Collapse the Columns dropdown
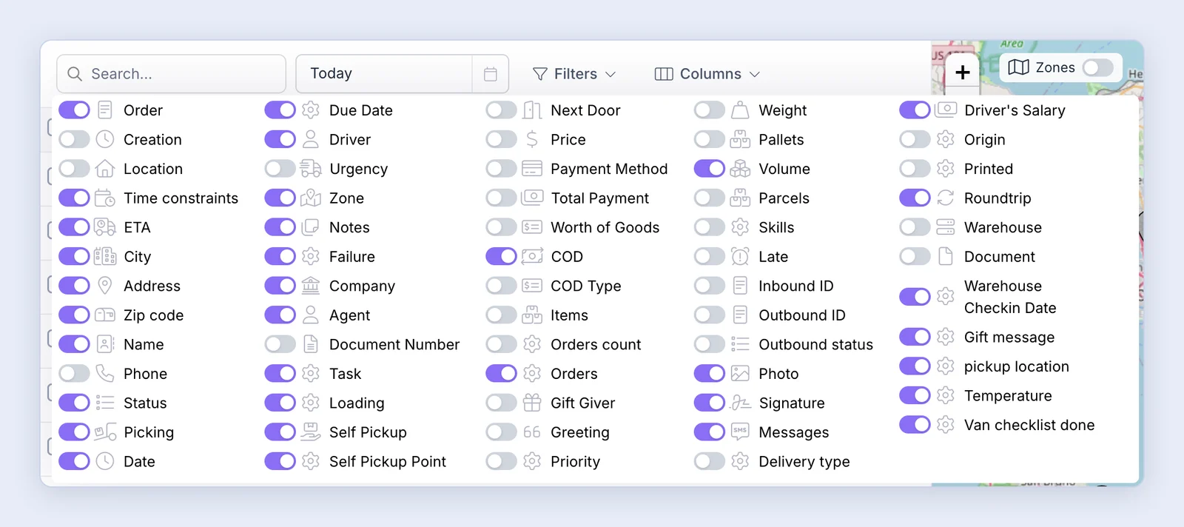 tap(707, 74)
